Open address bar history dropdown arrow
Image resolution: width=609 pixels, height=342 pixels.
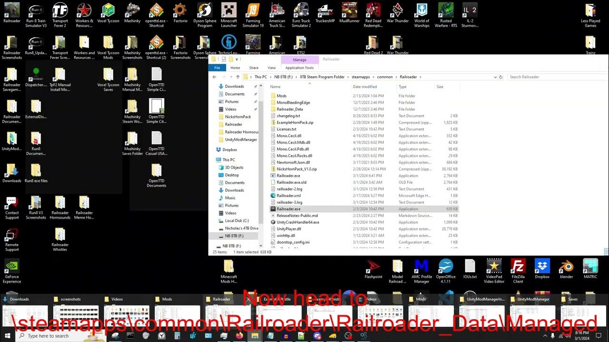[x=494, y=77]
